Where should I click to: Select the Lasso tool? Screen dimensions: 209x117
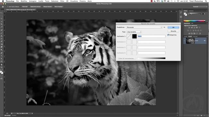click(x=2, y=19)
